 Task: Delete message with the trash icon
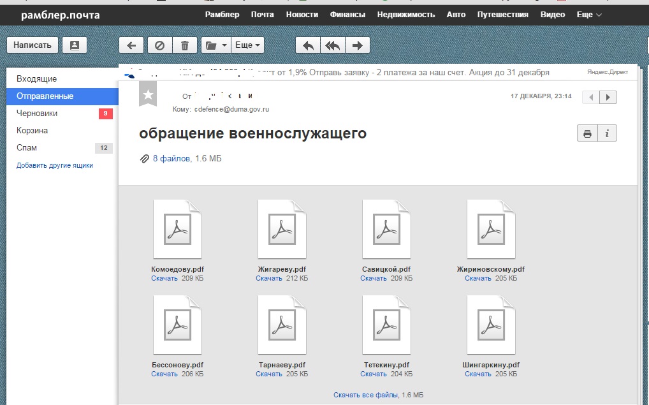click(185, 45)
